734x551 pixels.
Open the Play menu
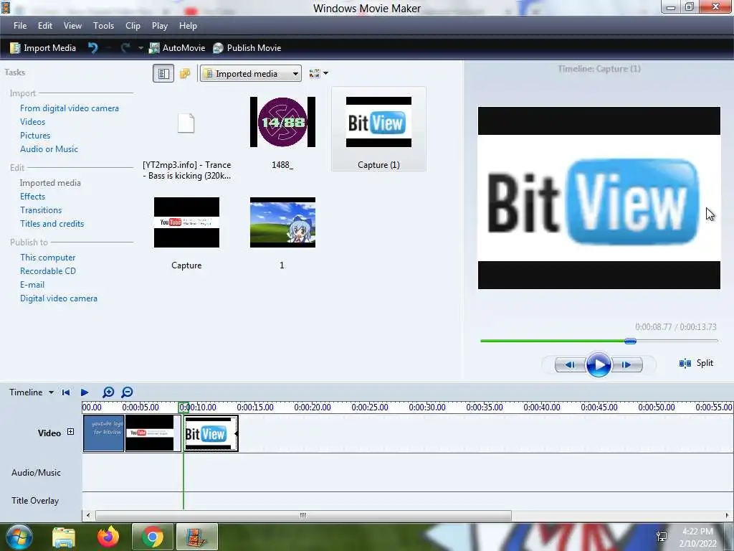coord(160,26)
